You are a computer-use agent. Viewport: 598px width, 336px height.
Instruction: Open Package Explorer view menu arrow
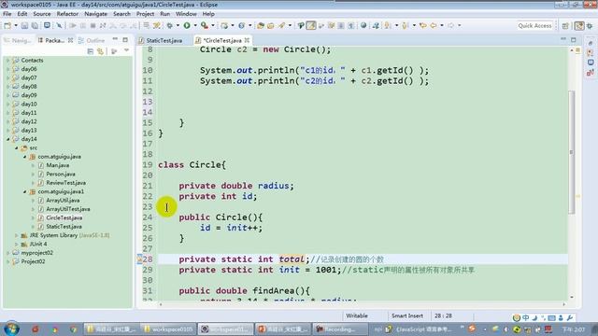(126, 50)
